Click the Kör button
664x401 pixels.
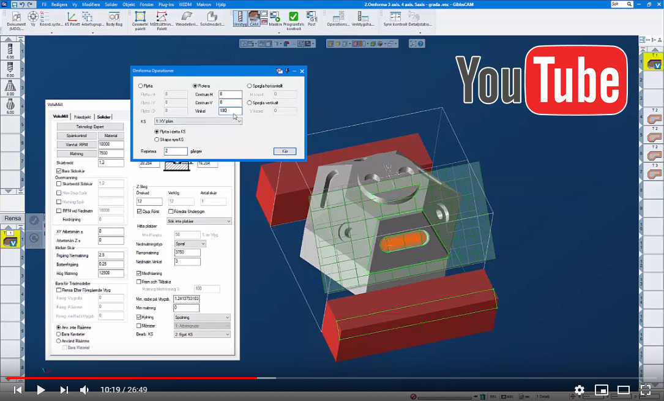(x=285, y=151)
